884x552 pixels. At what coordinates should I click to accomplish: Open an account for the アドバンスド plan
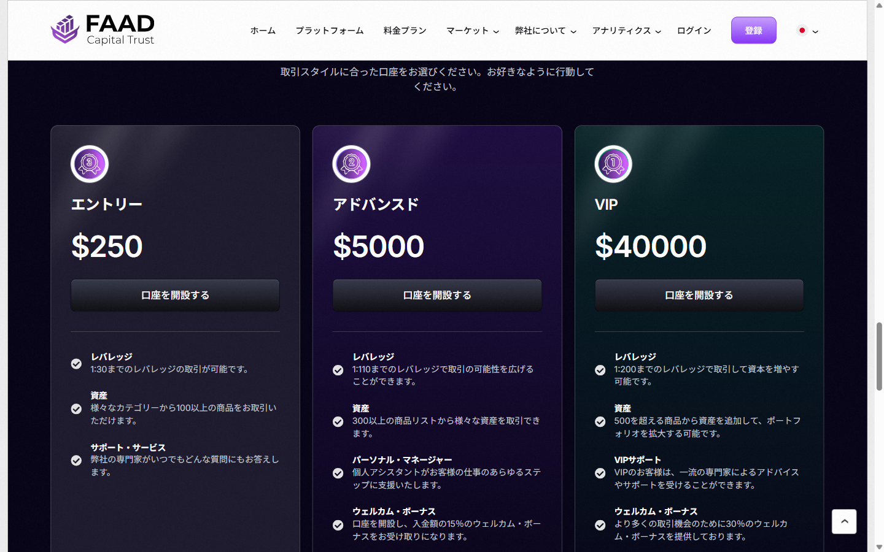point(437,295)
